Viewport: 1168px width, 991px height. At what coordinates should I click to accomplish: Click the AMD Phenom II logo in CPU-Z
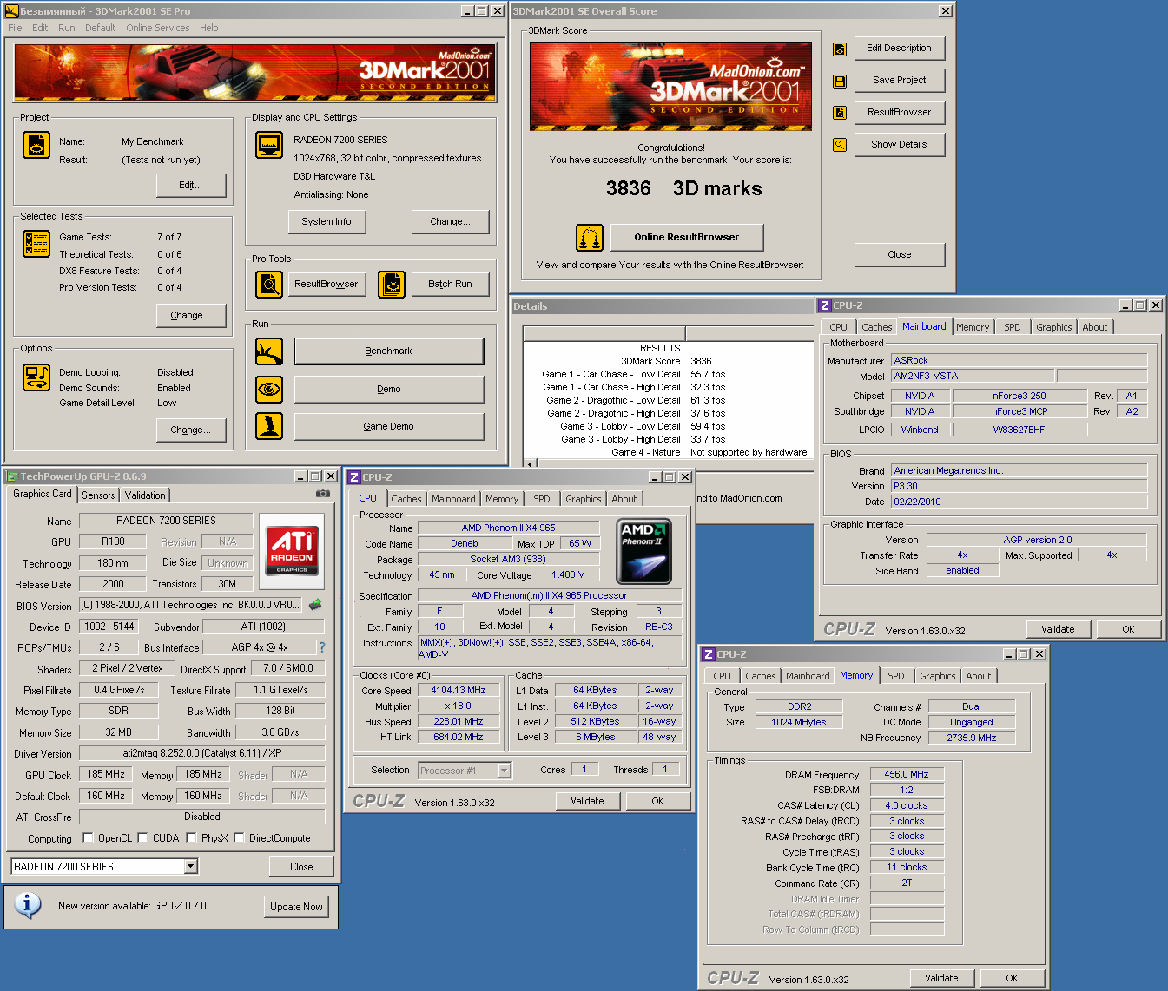[643, 551]
